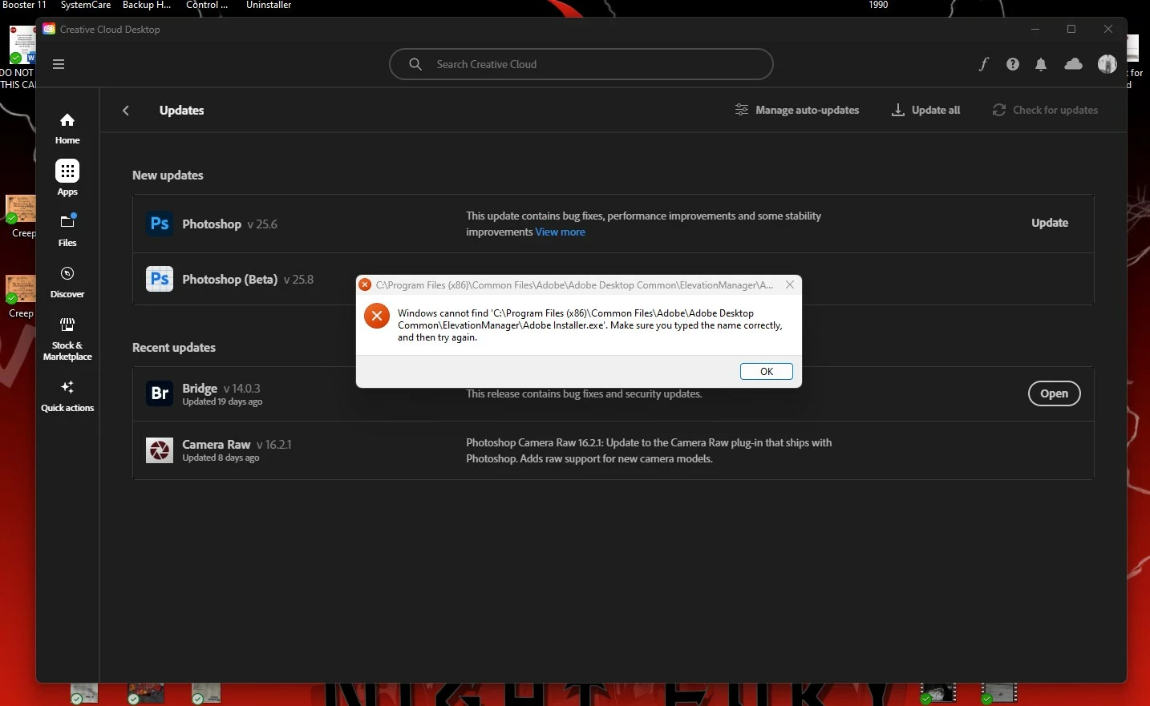The image size is (1150, 706).
Task: Maximize the Creative Cloud Desktop window
Action: coord(1071,29)
